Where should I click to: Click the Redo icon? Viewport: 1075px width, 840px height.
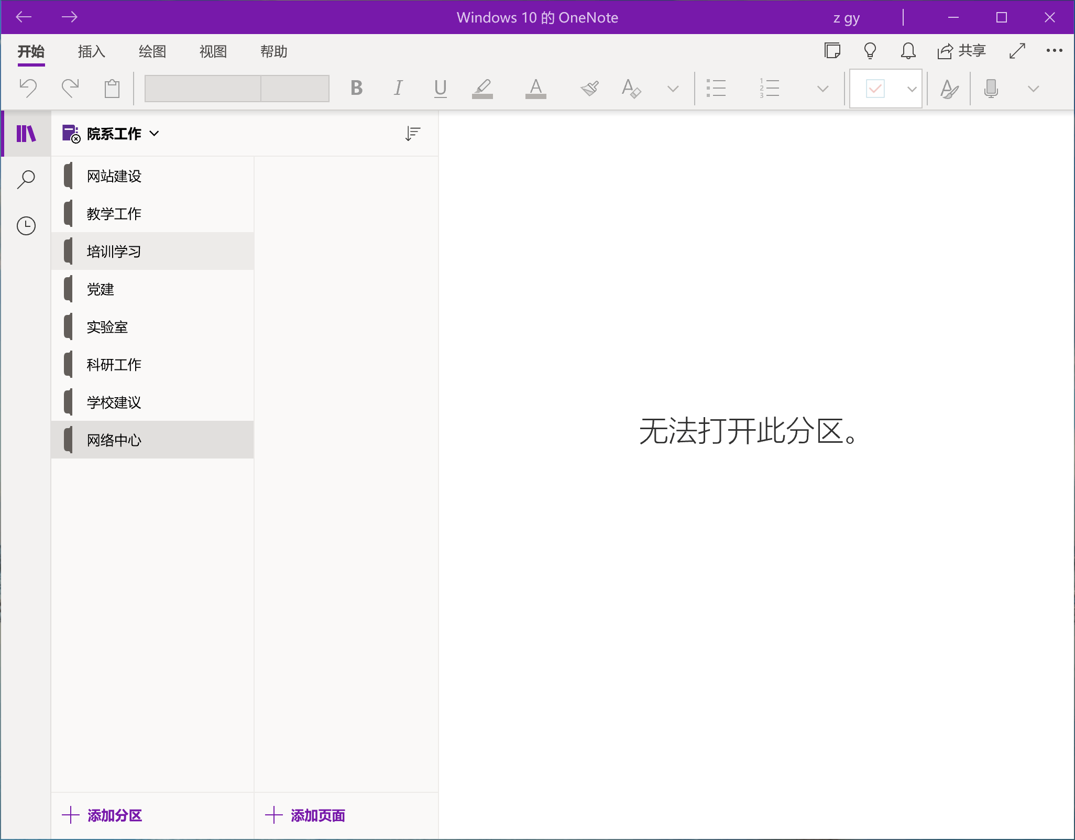point(70,88)
